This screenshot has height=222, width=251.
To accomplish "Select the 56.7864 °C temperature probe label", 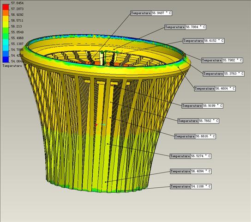I will 185,27.
